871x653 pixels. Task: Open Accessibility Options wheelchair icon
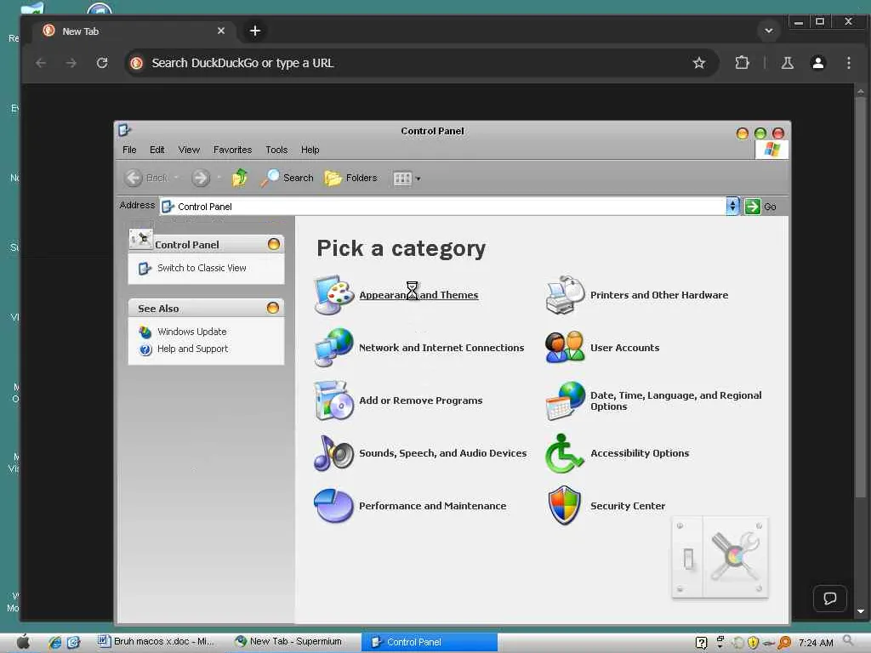coord(565,453)
